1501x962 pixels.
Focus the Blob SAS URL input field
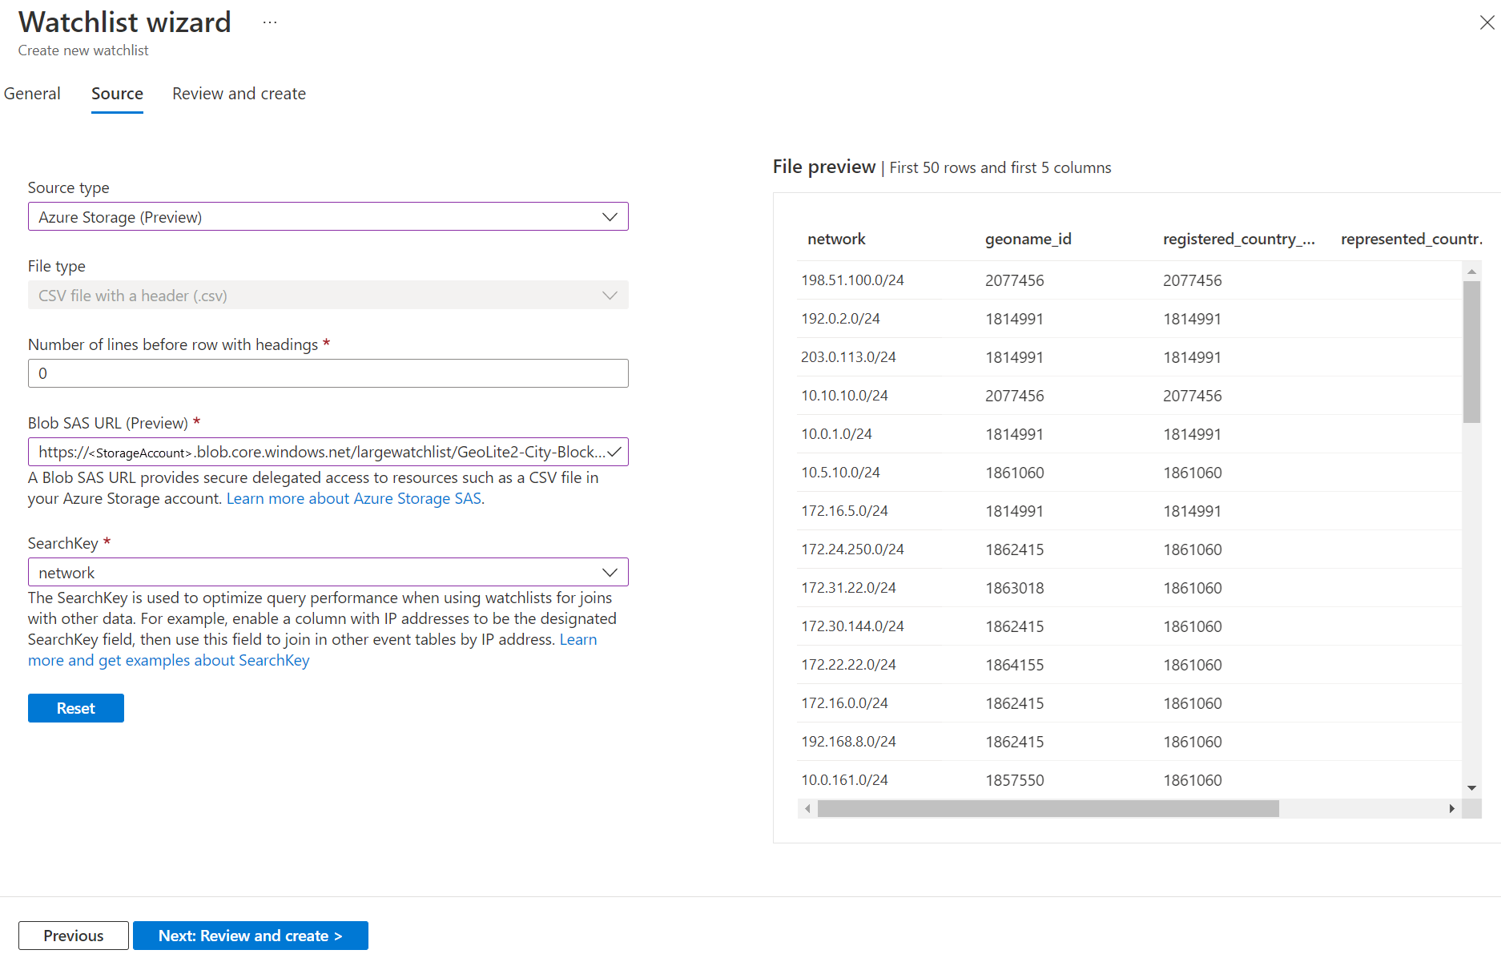click(320, 452)
